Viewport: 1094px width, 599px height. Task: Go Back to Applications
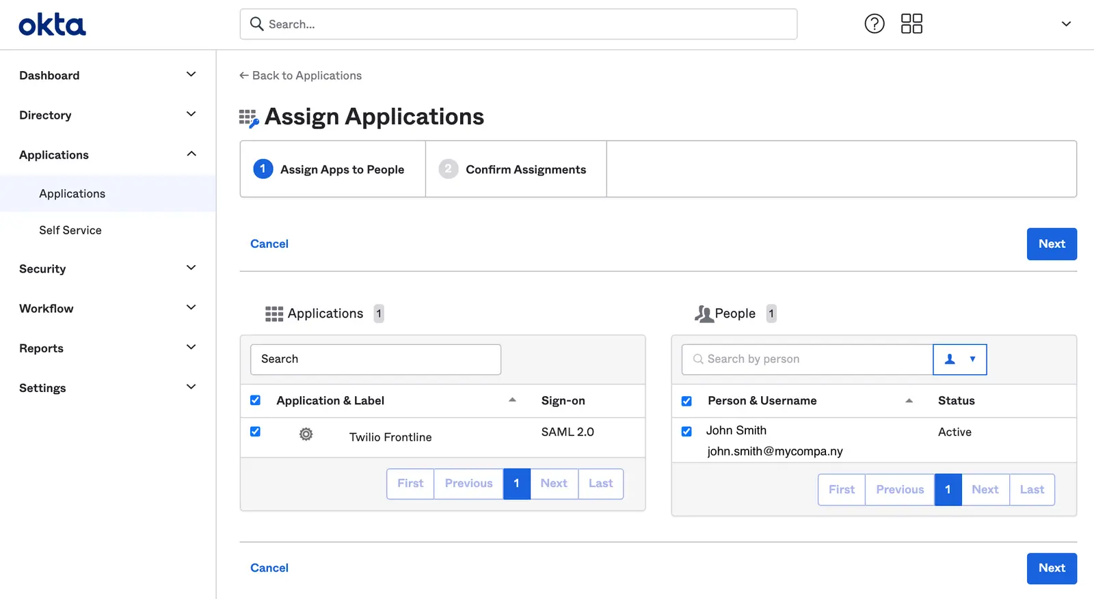click(300, 75)
